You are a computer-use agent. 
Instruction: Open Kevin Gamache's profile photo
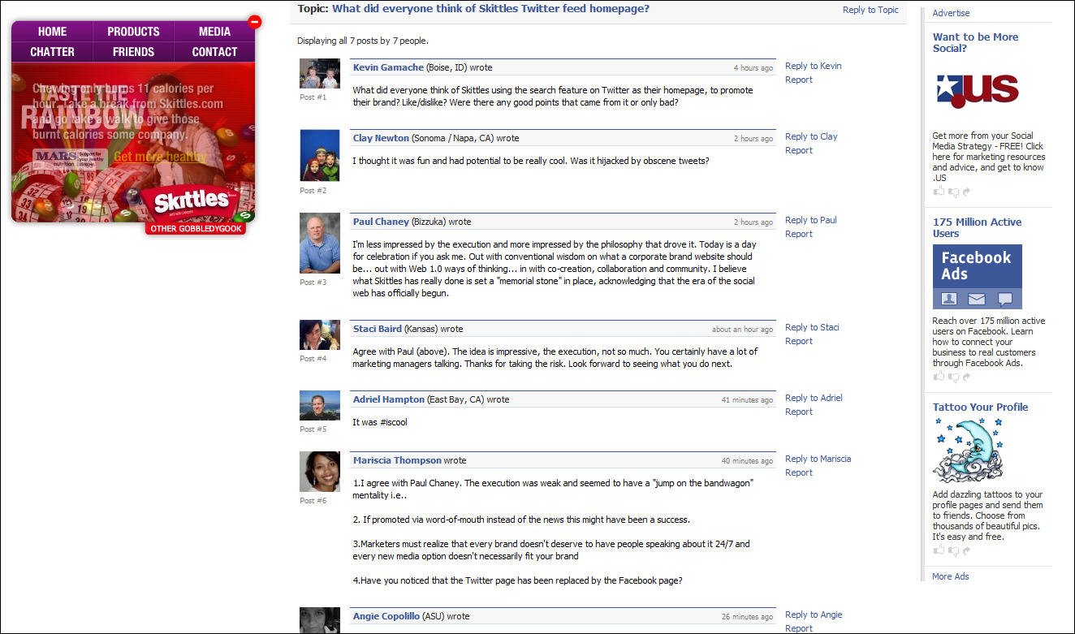pyautogui.click(x=320, y=74)
